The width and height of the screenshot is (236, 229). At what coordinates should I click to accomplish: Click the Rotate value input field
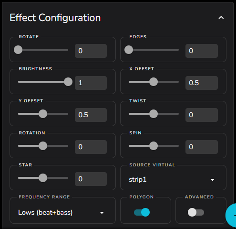(x=91, y=51)
